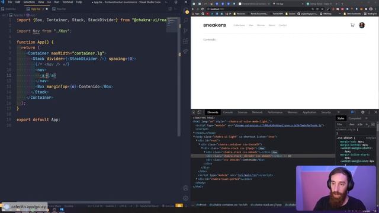379x213 pixels.
Task: Open the shopping cart icon
Action: [x=352, y=25]
